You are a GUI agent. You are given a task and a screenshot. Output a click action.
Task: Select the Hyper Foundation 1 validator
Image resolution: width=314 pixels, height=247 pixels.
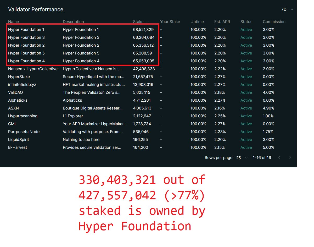26,30
